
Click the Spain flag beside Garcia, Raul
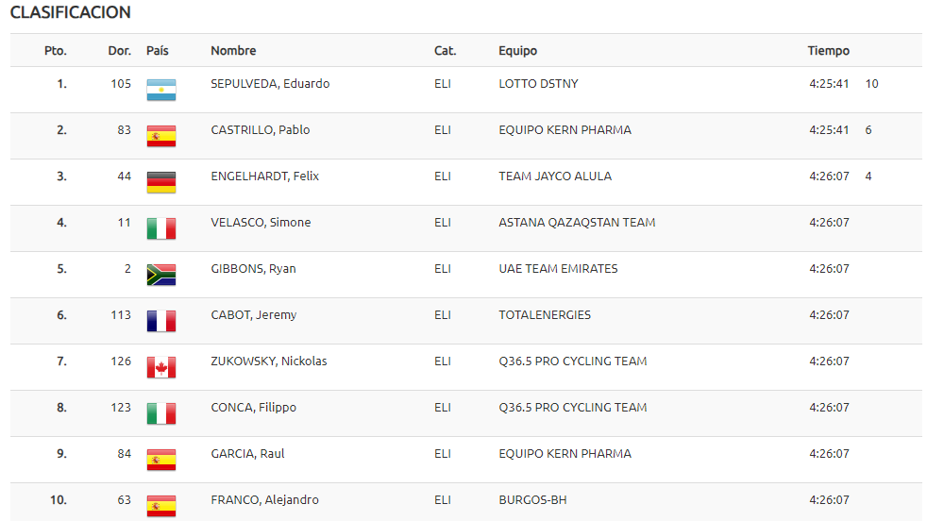(161, 460)
